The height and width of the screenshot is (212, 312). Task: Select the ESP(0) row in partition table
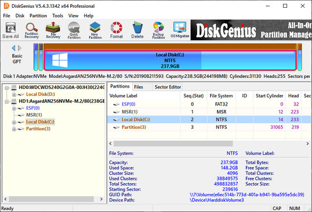point(128,104)
